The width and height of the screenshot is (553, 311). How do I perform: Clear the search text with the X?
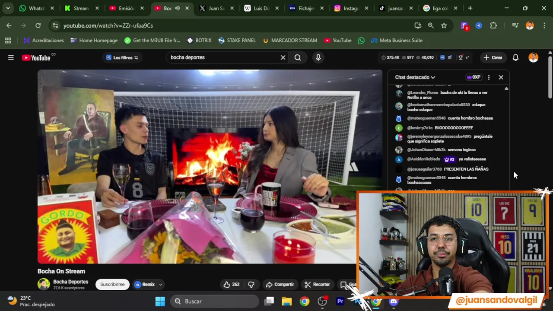[283, 57]
